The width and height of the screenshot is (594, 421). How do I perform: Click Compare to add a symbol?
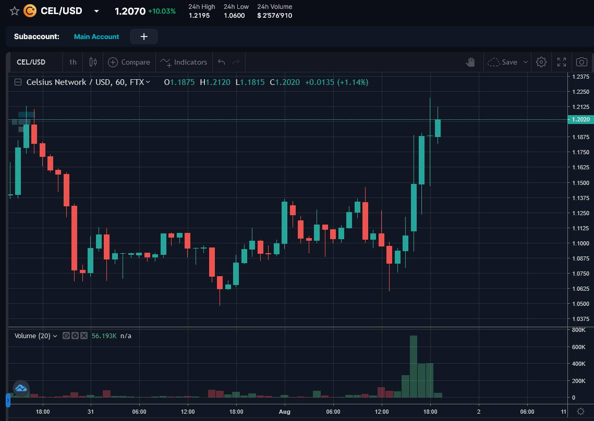(x=129, y=62)
